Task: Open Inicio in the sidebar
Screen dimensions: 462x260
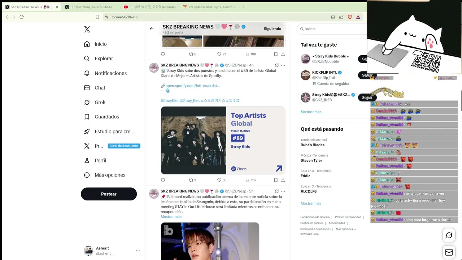Action: [95, 44]
